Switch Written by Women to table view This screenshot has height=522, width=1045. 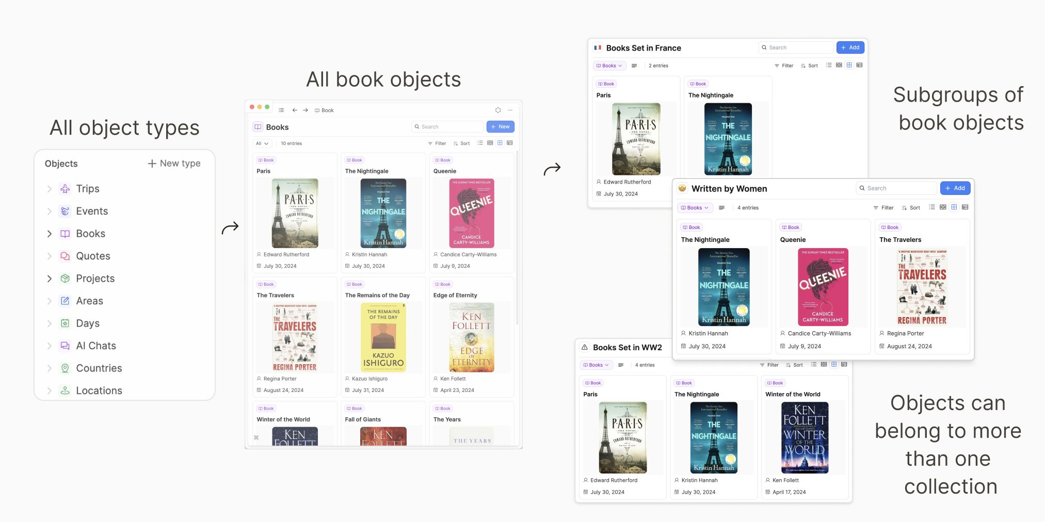tap(965, 207)
